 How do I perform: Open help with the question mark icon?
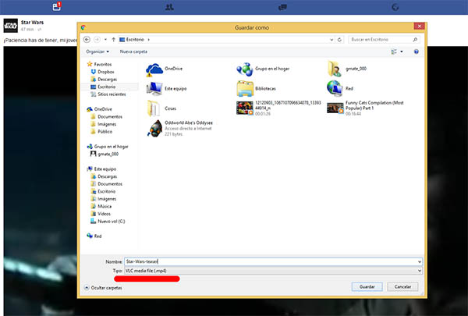[416, 51]
